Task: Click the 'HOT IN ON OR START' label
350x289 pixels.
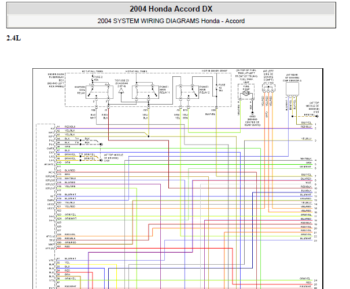Action: point(215,71)
